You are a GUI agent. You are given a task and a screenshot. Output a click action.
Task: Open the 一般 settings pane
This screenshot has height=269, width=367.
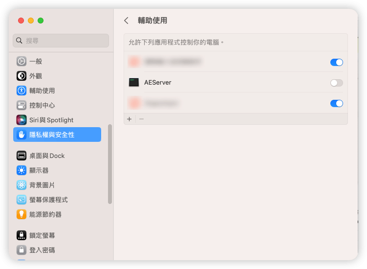point(57,62)
